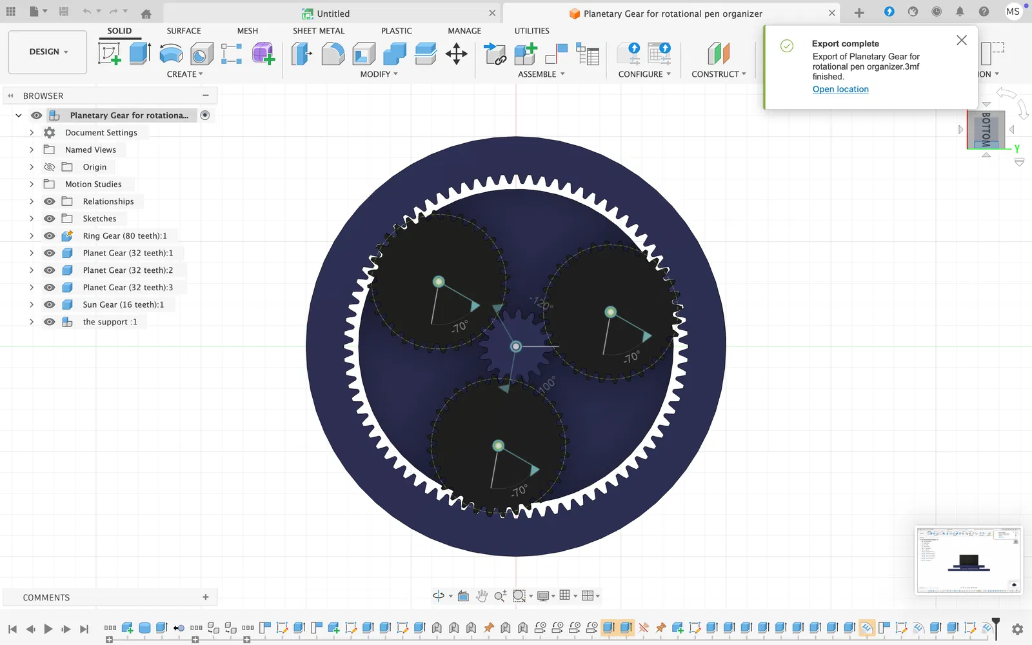Select the Move/Copy tool

click(457, 54)
